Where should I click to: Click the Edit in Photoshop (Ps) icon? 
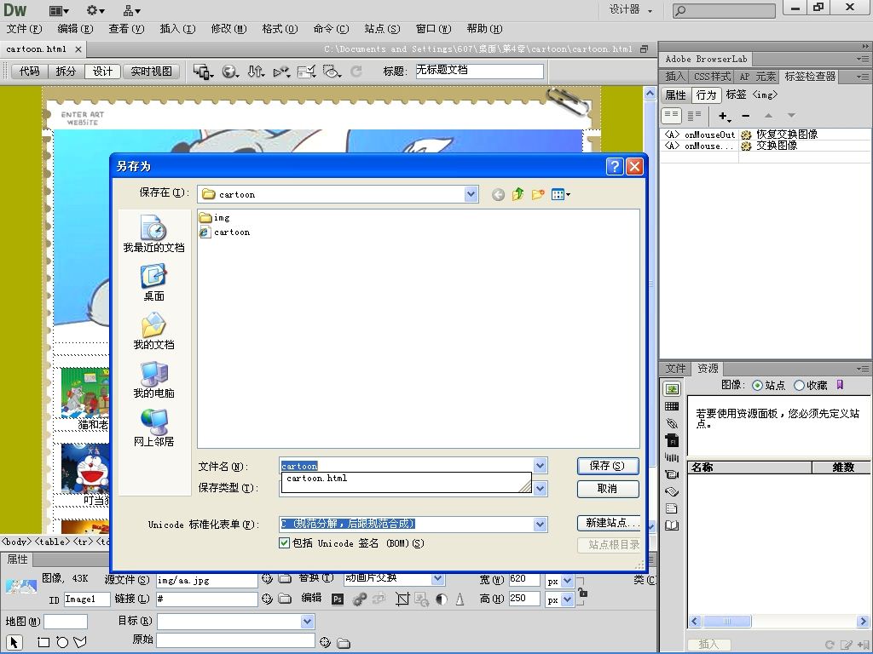pos(338,599)
